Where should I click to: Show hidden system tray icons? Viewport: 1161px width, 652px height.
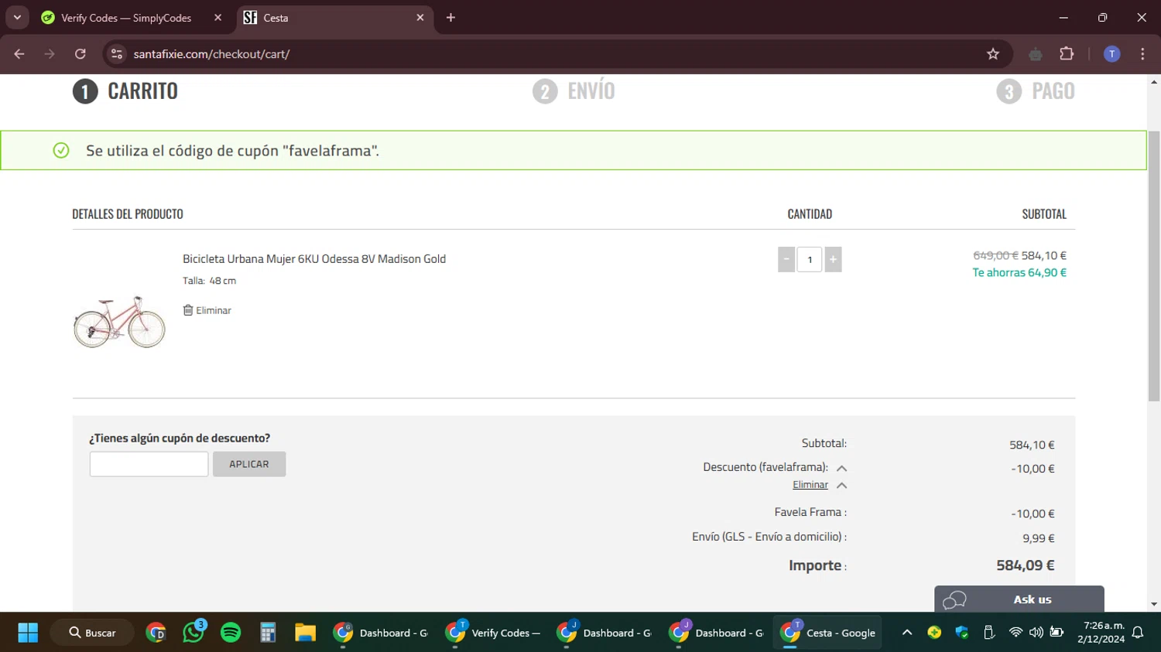[907, 633]
